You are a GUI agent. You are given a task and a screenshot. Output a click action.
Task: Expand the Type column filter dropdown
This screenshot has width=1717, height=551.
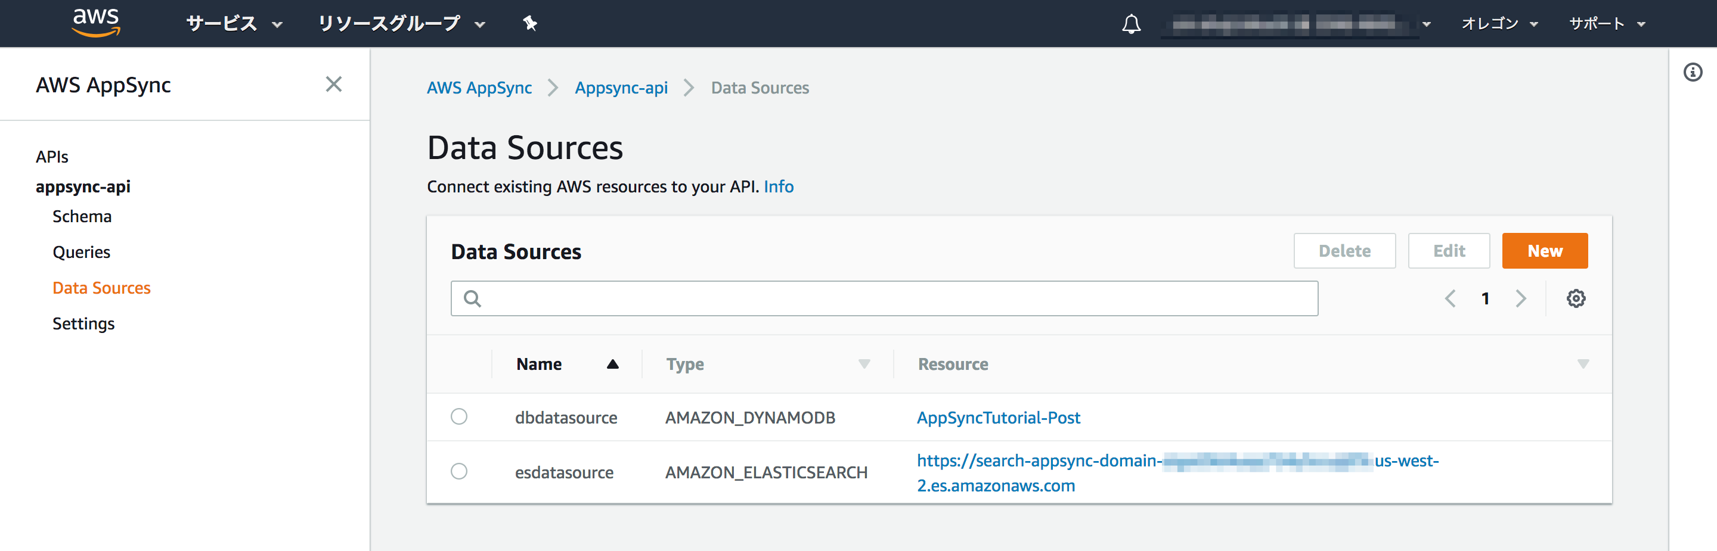click(864, 364)
